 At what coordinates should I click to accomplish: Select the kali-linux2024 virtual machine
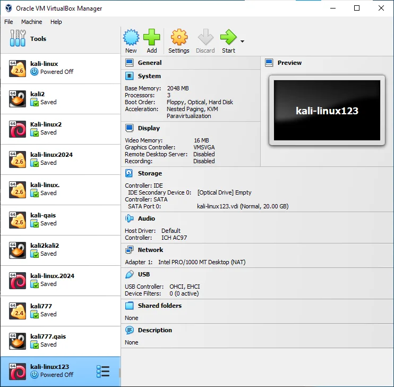(61, 159)
